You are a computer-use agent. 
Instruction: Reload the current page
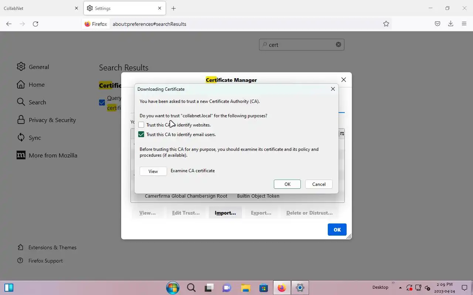35,24
